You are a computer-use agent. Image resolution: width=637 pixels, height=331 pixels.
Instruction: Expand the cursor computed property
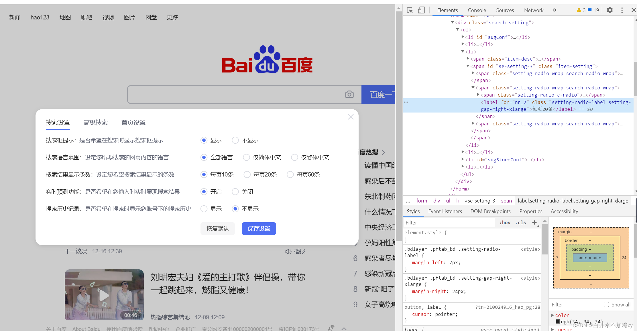pyautogui.click(x=553, y=329)
